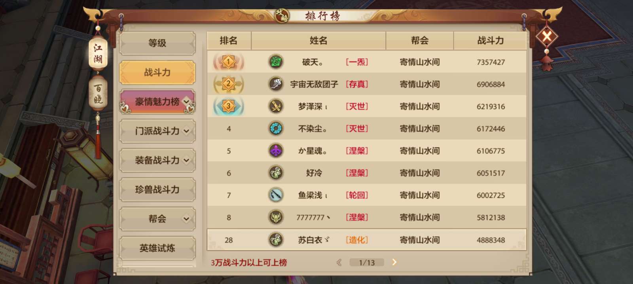Open the 英雄试炼 ranking
Screen dimensions: 633x284
pyautogui.click(x=157, y=248)
